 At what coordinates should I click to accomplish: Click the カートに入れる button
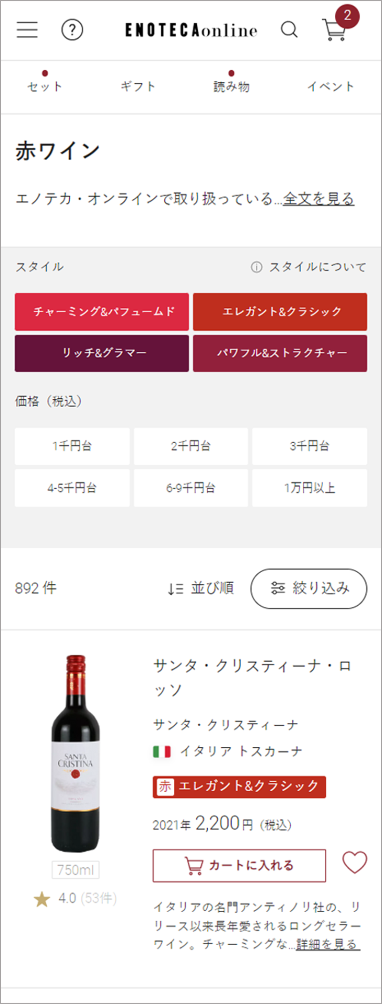[x=239, y=865]
